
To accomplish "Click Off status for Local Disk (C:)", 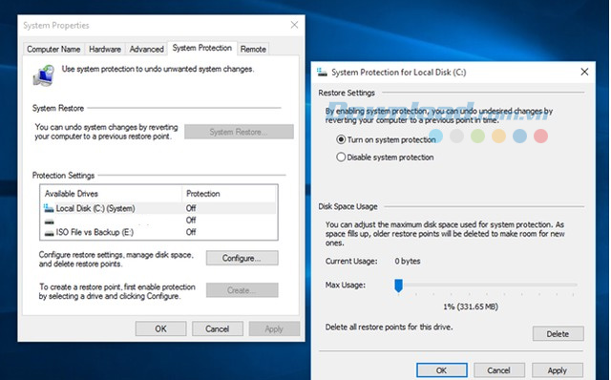I will tap(191, 208).
